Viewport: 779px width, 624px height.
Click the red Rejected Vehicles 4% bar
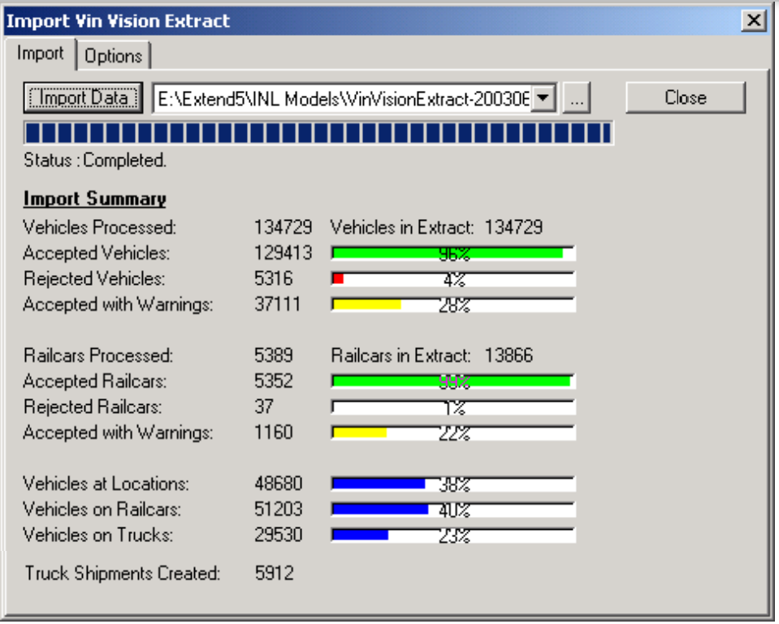click(x=452, y=280)
